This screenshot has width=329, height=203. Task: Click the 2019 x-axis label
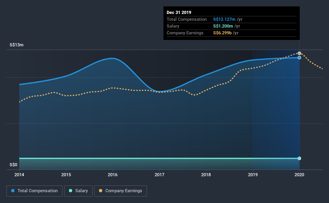click(x=253, y=175)
